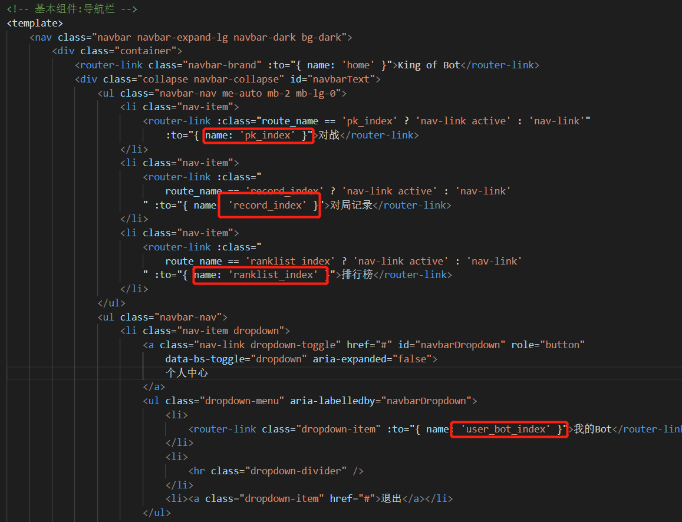Click the red-boxed 'record_index' string

(x=270, y=205)
